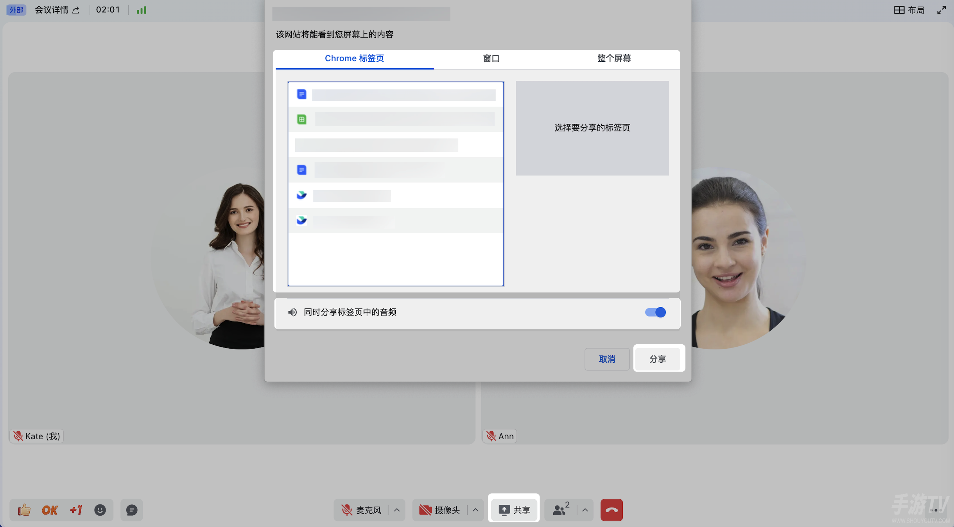Select the first bird-logo tab row

(396, 195)
